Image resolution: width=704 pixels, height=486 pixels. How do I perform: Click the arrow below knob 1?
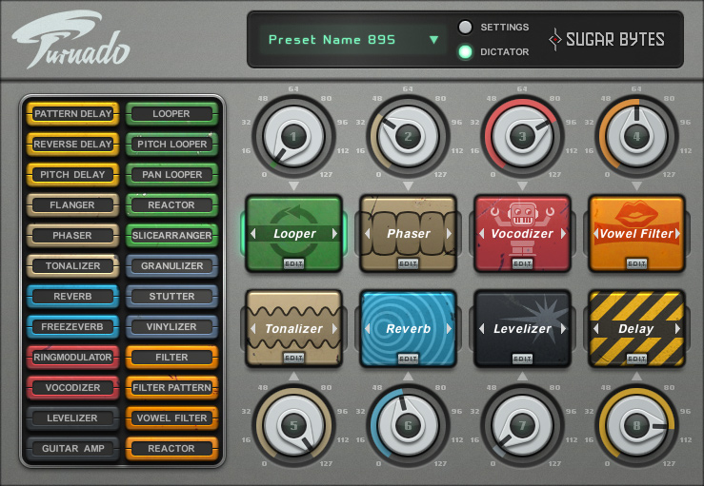click(293, 185)
